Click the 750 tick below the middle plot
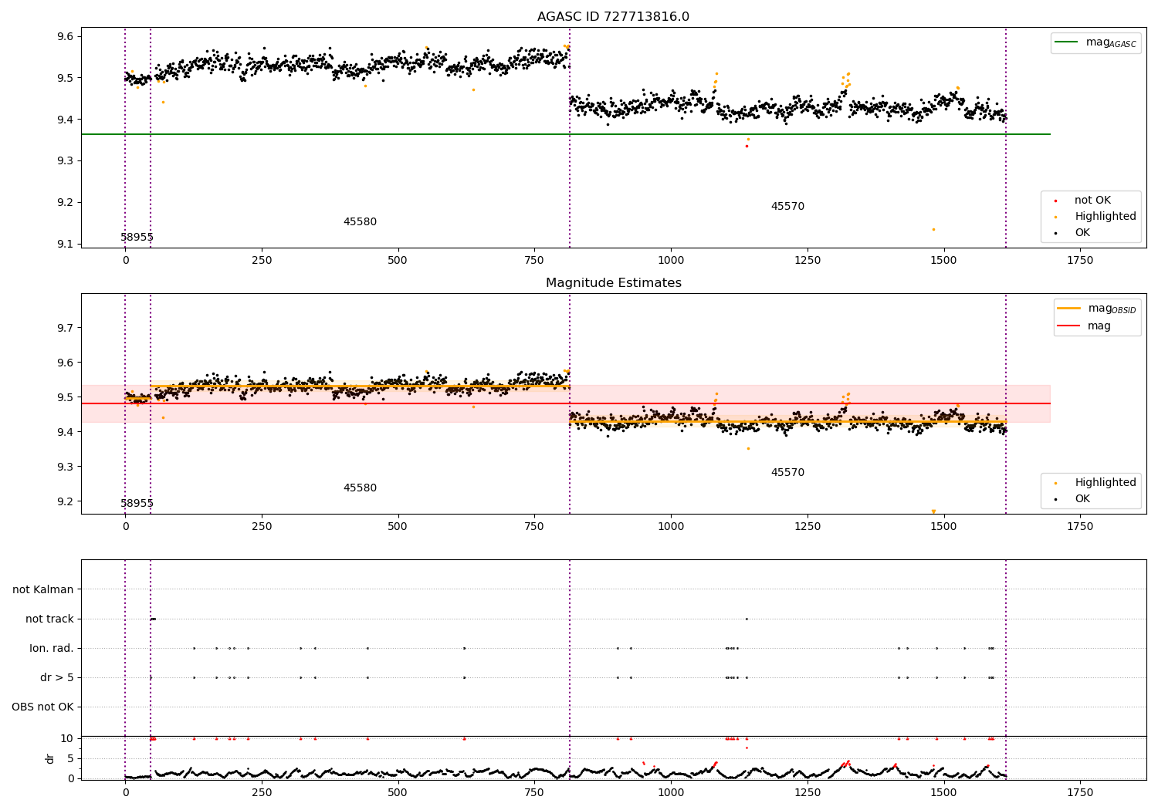Screen dimensions: 1158x810 [535, 527]
